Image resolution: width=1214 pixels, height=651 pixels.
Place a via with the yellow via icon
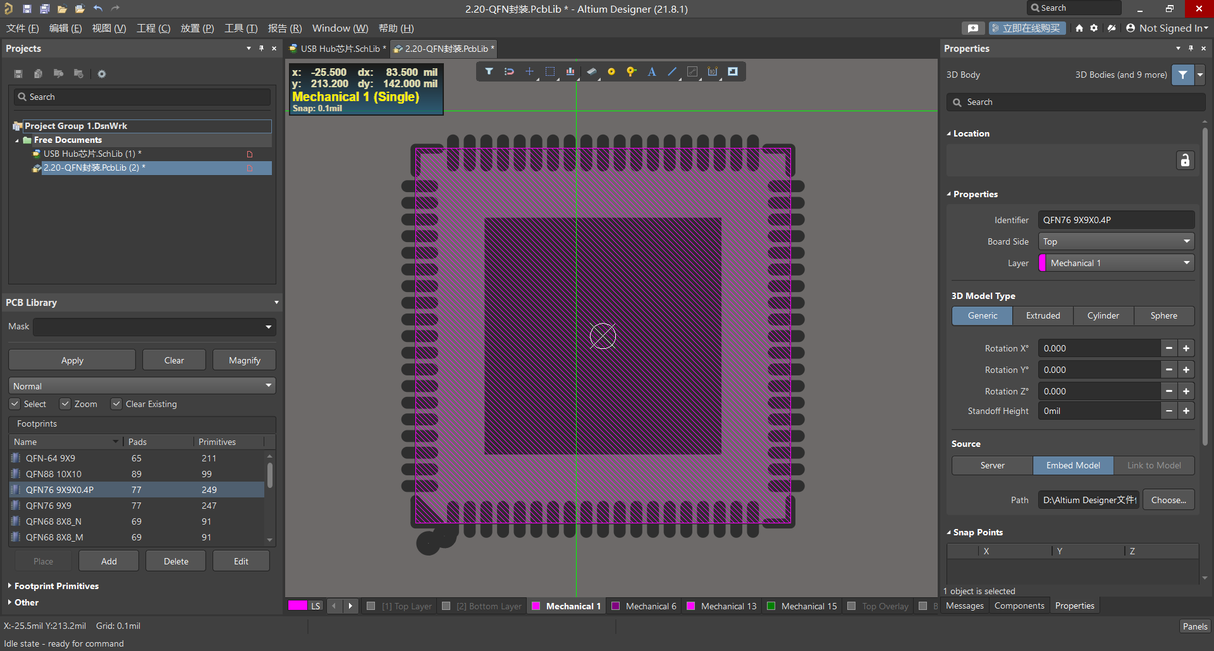click(x=631, y=71)
